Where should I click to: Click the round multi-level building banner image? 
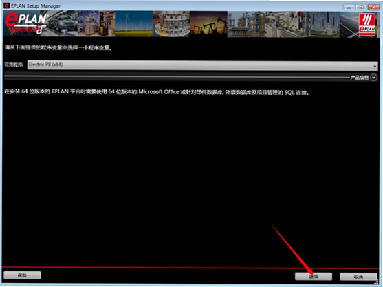pos(171,24)
